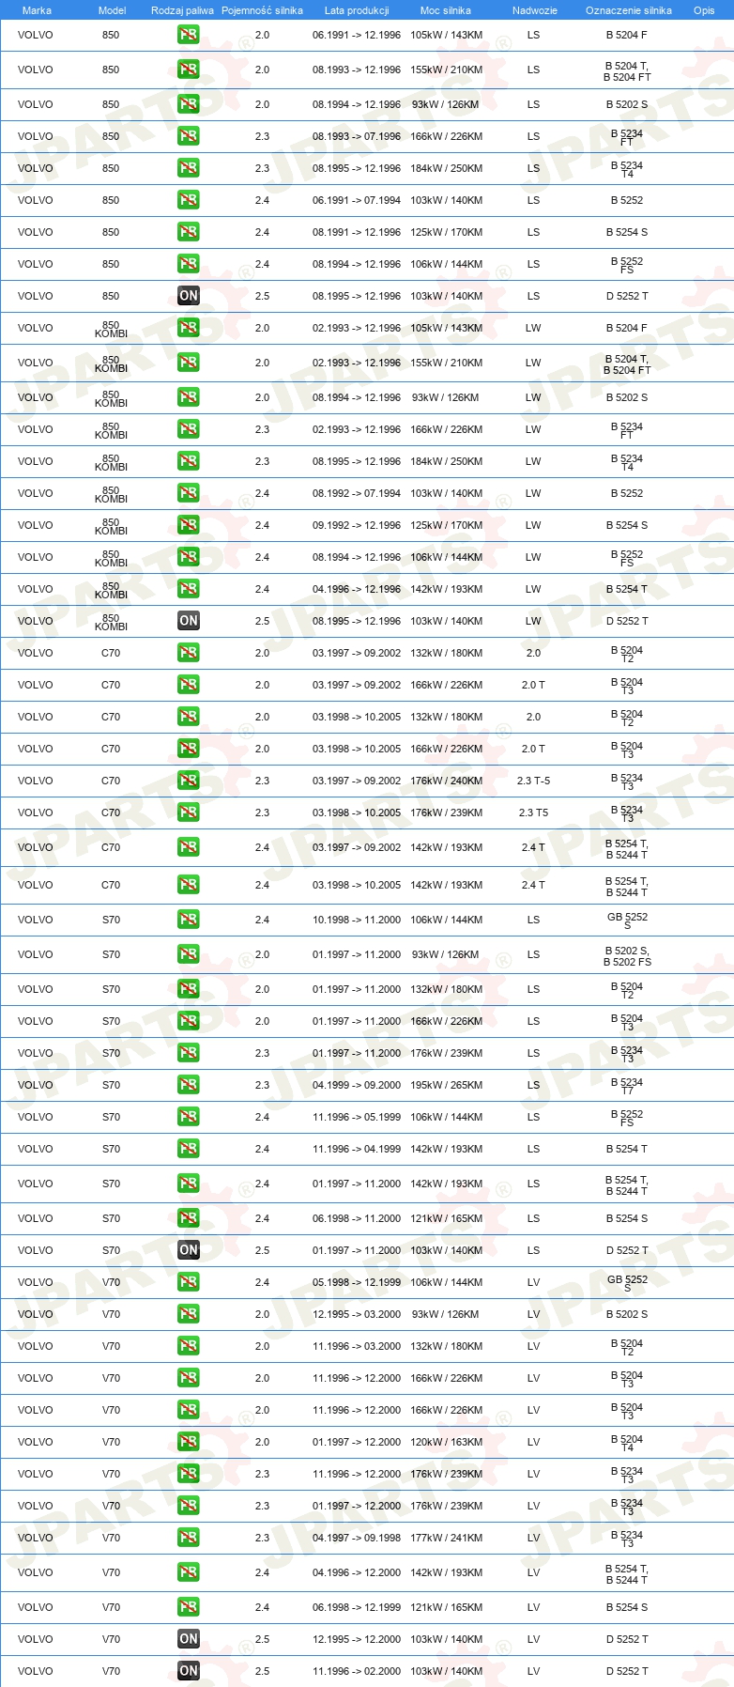Click the Oznaczenie silnika column header
The width and height of the screenshot is (734, 1687).
(629, 10)
